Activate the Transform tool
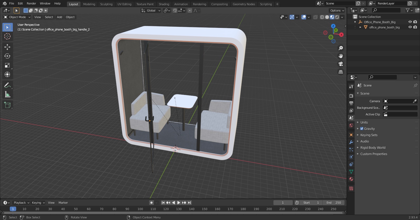Screen dimensions: 420x220 (7, 74)
